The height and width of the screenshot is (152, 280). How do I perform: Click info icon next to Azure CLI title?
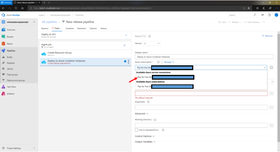(x=150, y=36)
